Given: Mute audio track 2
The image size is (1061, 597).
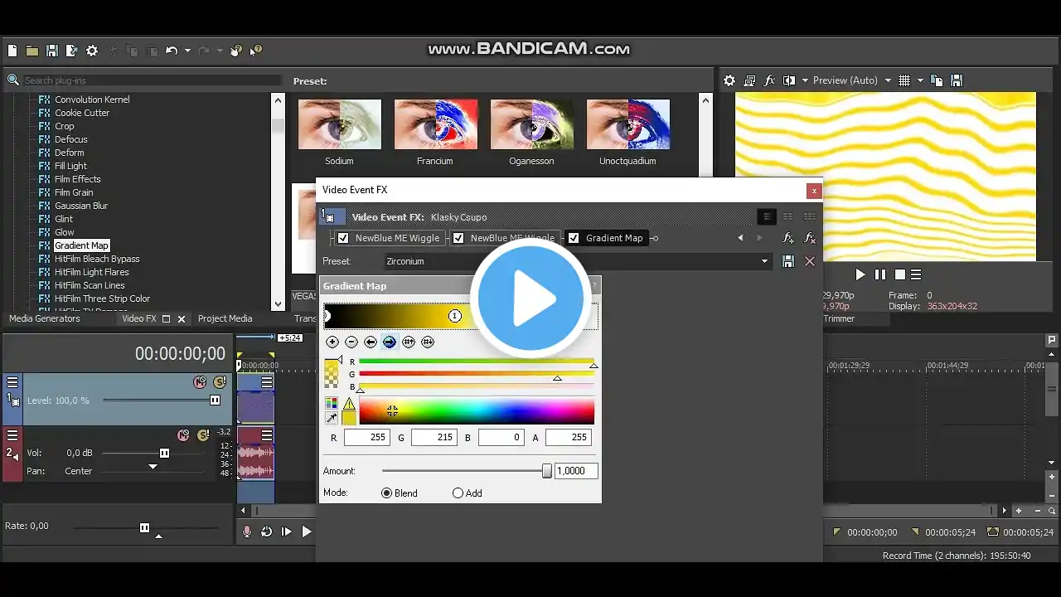Looking at the screenshot, I should [184, 435].
